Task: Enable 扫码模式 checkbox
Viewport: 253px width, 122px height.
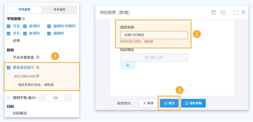Action: point(9,113)
